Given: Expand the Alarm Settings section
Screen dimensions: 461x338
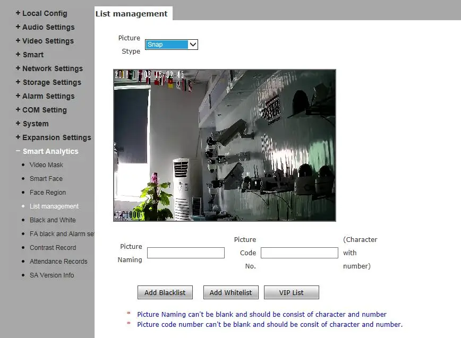Looking at the screenshot, I should (x=45, y=97).
